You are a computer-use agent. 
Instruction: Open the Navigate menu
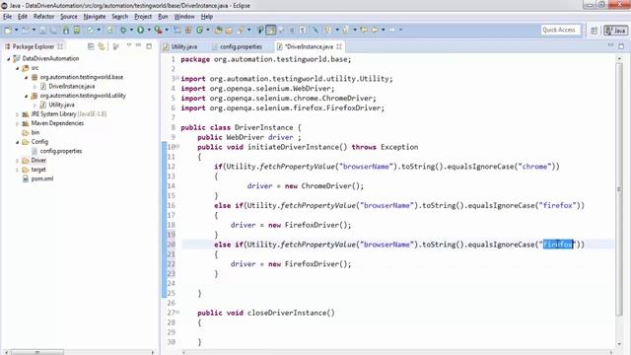pyautogui.click(x=95, y=17)
